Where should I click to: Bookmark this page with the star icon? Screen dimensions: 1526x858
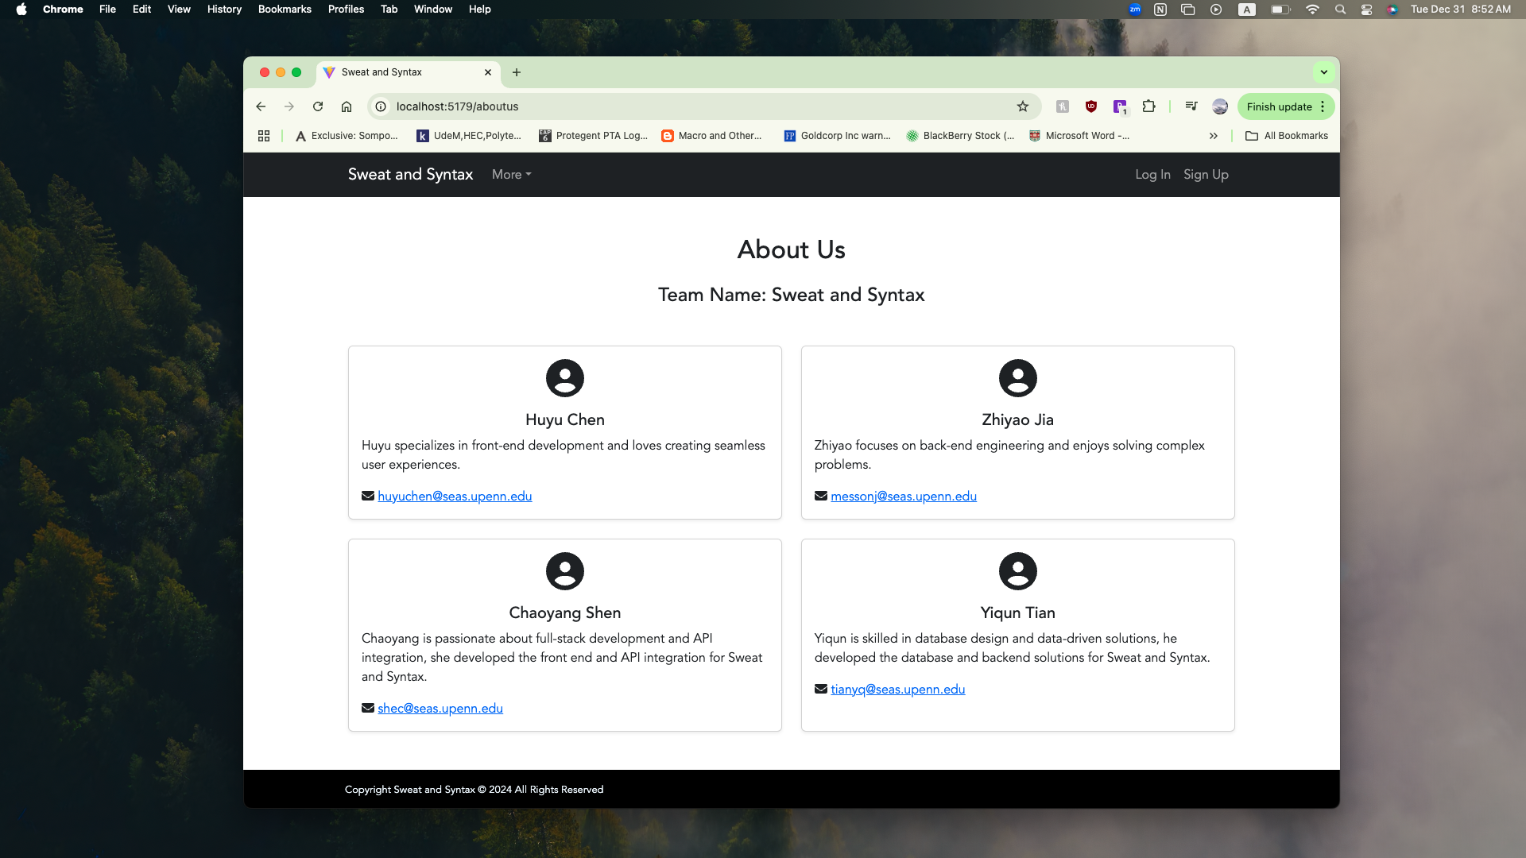tap(1023, 106)
